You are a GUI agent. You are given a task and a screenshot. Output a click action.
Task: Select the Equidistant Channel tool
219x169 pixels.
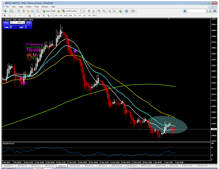pos(30,16)
